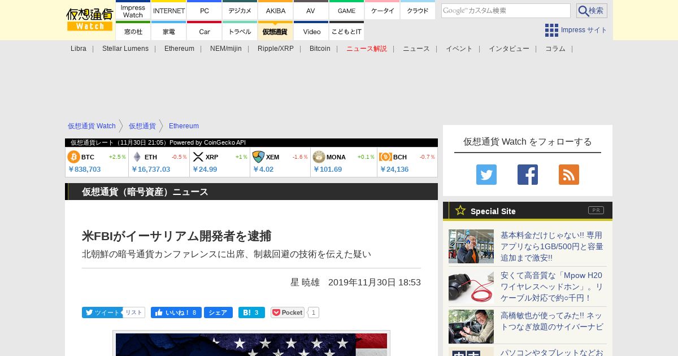Click the Twitter ツイート button
The height and width of the screenshot is (356, 678).
[x=102, y=312]
